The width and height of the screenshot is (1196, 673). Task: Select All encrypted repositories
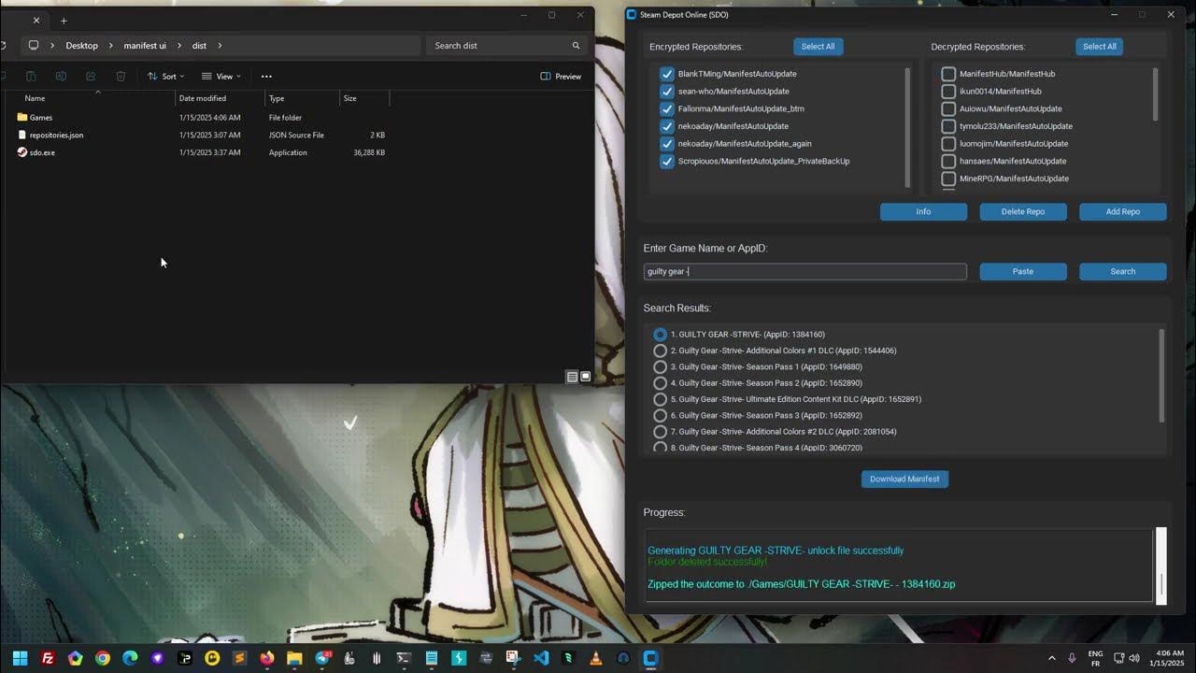818,47
